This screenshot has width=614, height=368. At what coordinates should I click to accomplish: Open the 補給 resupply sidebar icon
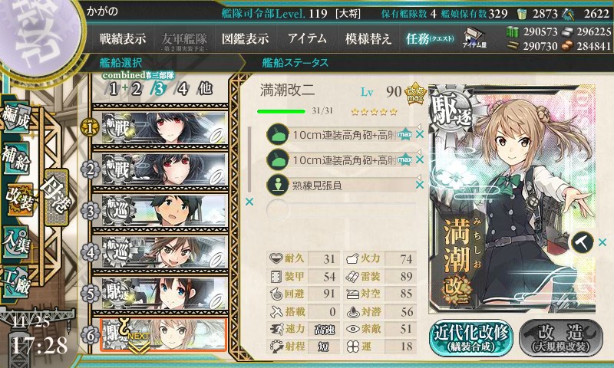[x=15, y=159]
